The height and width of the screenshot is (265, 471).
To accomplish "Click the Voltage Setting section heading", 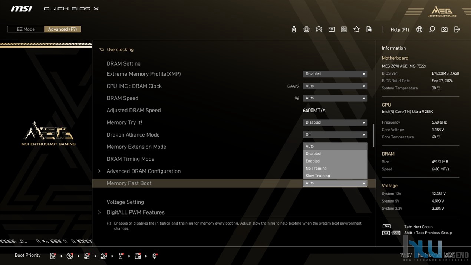I will tap(125, 202).
